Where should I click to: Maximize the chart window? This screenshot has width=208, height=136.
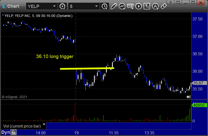193,3
